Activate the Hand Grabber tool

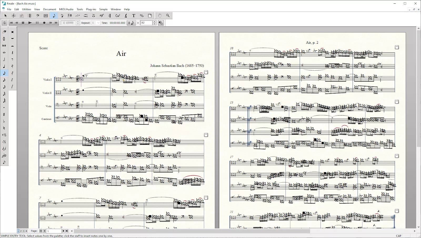click(160, 16)
